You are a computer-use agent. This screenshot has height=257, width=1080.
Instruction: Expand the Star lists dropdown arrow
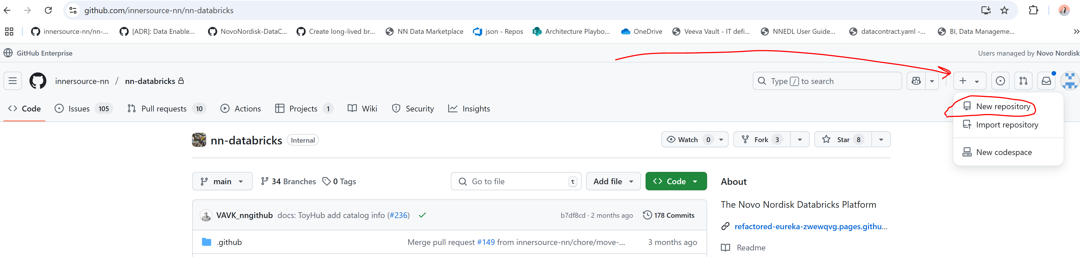pos(881,140)
